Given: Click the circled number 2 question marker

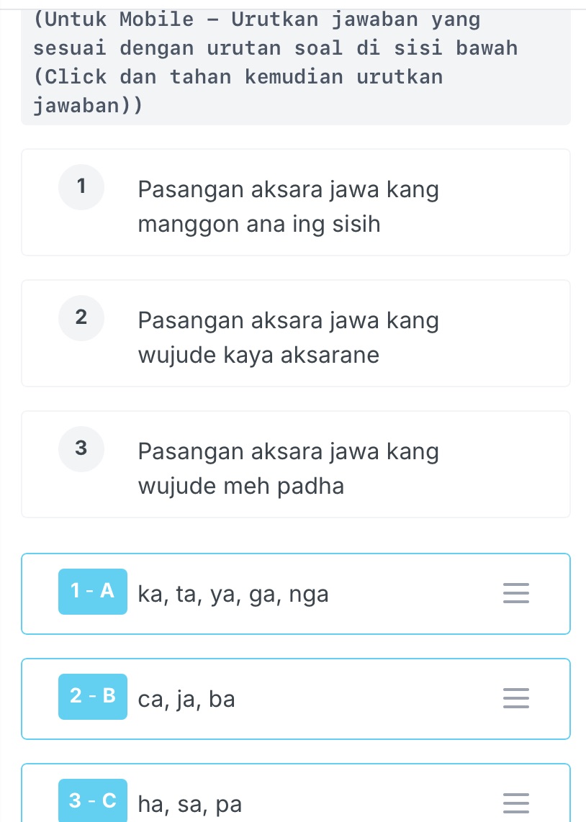Looking at the screenshot, I should tap(81, 317).
